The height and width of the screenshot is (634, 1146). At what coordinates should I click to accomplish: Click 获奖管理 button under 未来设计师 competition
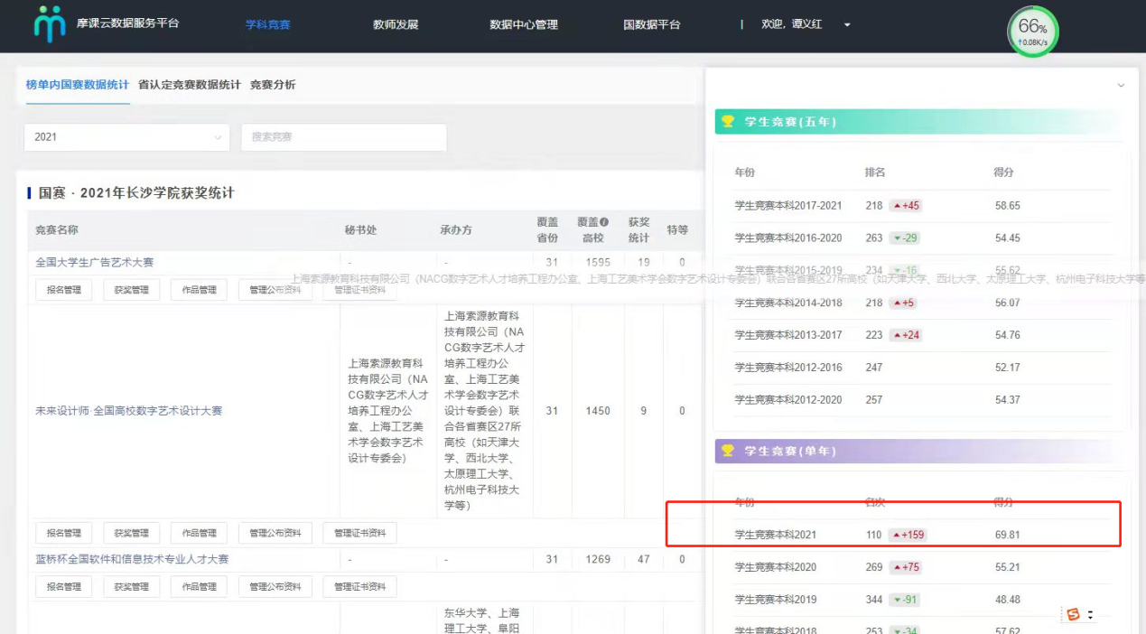click(131, 533)
